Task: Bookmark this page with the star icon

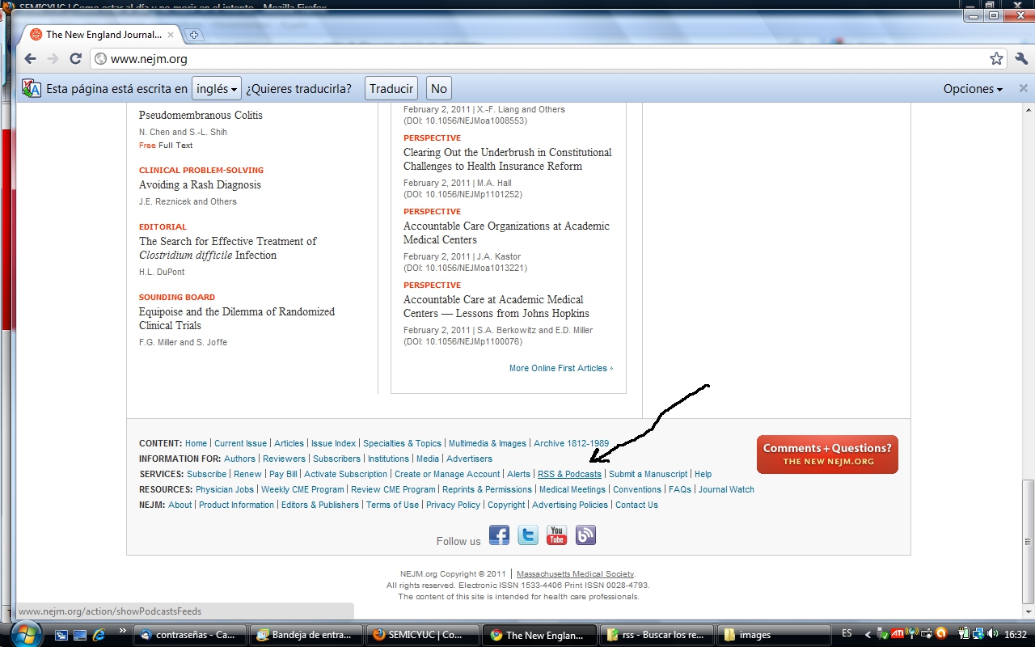Action: click(996, 58)
